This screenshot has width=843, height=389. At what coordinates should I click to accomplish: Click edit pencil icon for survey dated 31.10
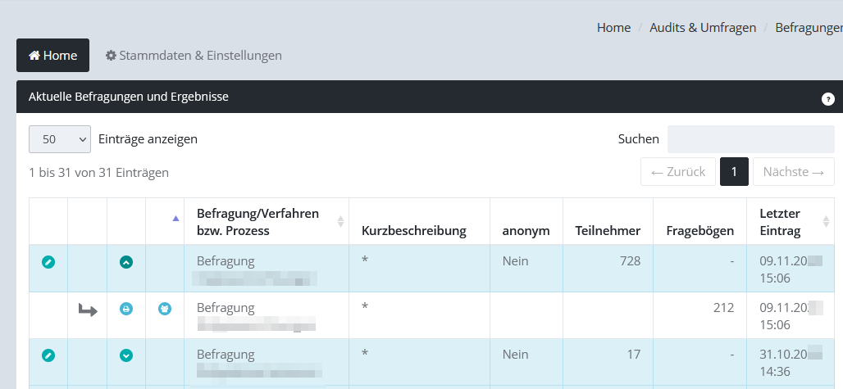pos(48,355)
